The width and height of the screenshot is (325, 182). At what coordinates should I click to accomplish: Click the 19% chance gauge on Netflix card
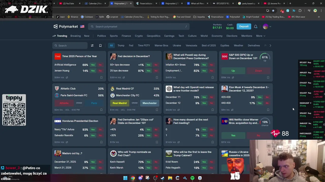pyautogui.click(x=265, y=123)
